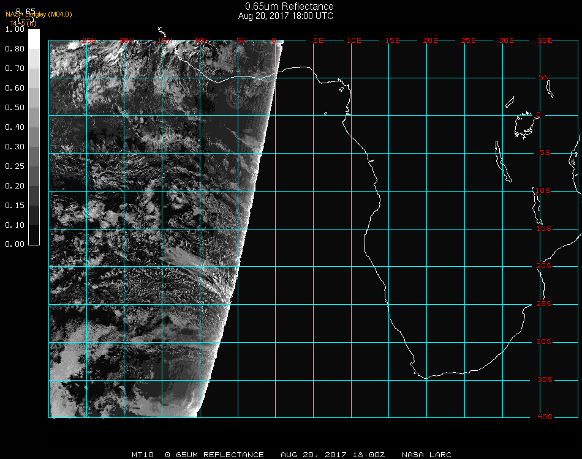
Task: Click the '0.65um Reflectance' title
Action: [289, 6]
